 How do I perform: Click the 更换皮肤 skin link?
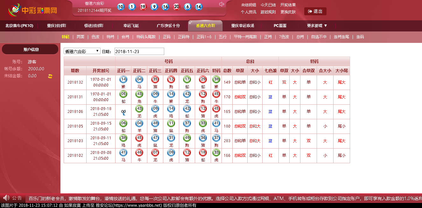pyautogui.click(x=288, y=12)
